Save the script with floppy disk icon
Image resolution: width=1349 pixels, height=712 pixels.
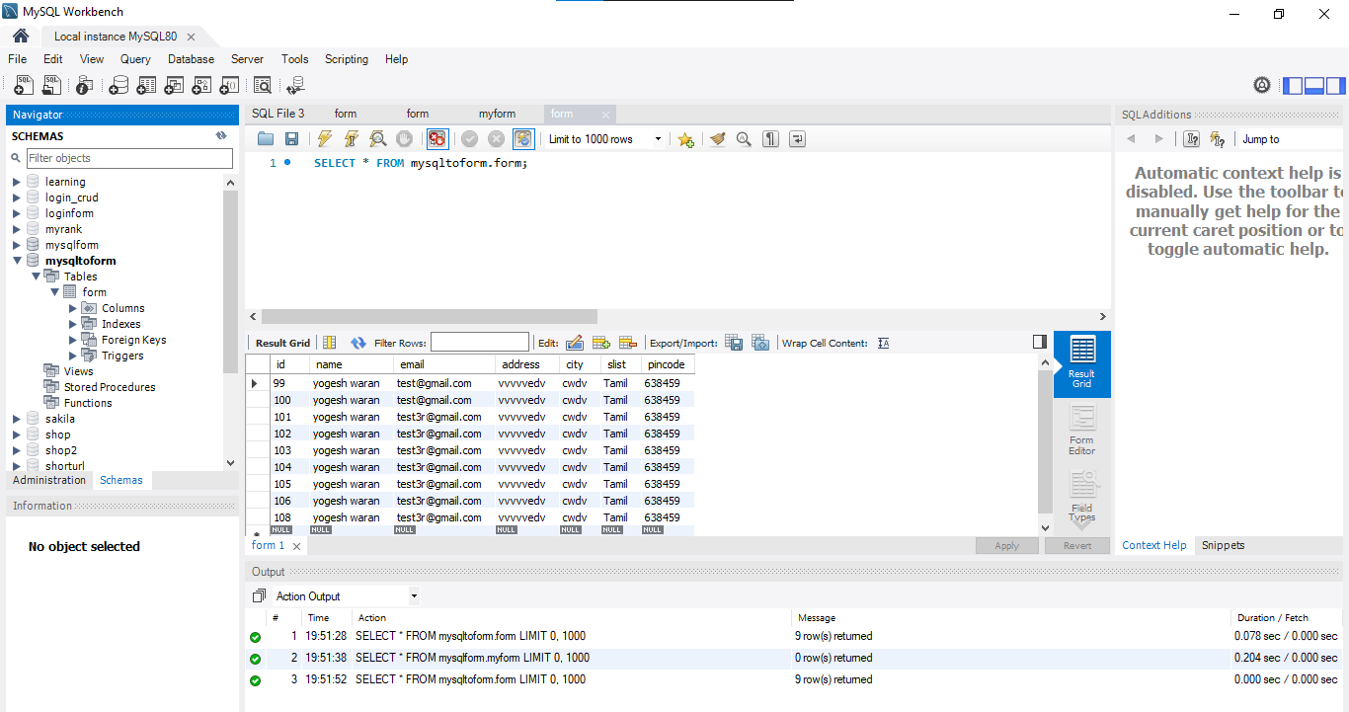[291, 139]
